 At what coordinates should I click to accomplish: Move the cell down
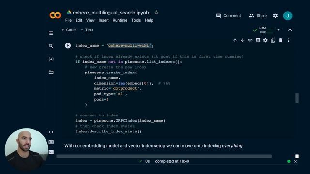click(242, 40)
